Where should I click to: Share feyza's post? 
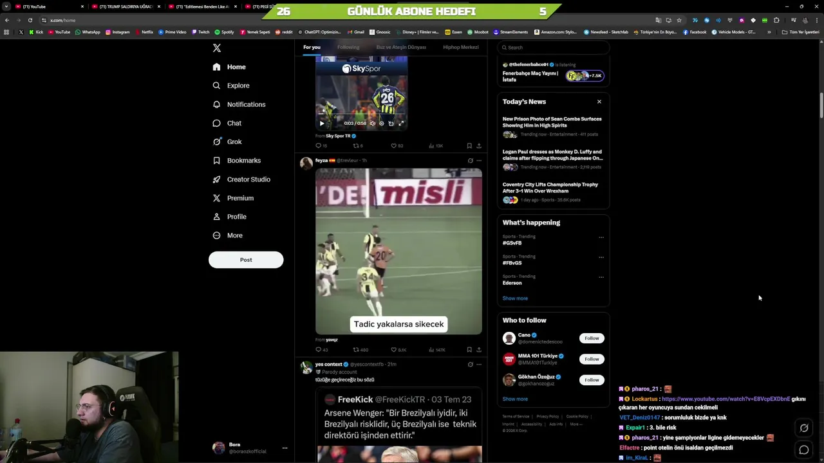pos(478,350)
